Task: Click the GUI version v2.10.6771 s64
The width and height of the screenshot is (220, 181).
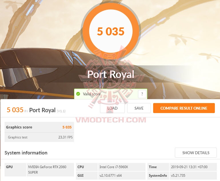Action: pos(111,176)
